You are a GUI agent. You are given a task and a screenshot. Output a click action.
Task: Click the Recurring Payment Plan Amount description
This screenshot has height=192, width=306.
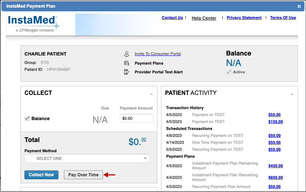point(221,187)
